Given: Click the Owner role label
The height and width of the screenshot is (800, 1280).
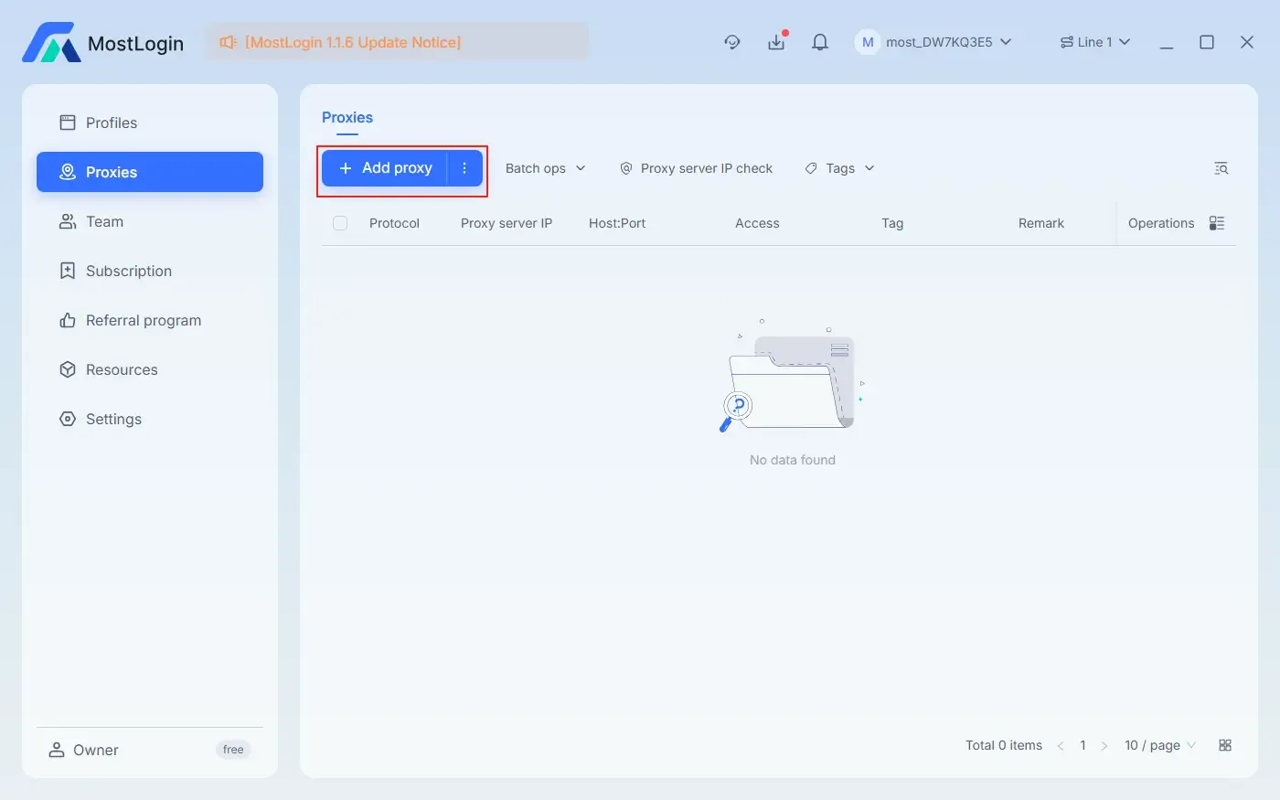Looking at the screenshot, I should (x=96, y=750).
